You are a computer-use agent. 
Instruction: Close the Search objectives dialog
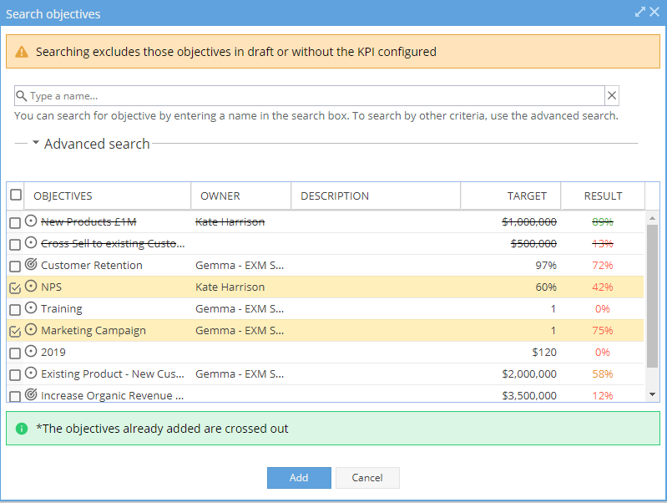click(654, 12)
